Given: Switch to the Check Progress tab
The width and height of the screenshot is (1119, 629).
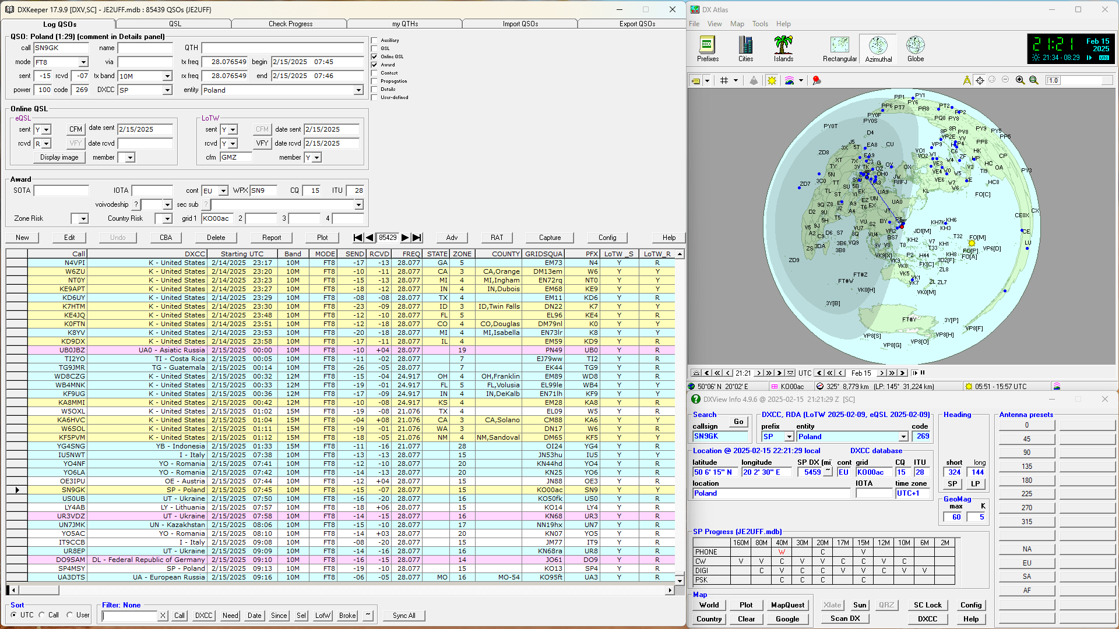Looking at the screenshot, I should 290,24.
